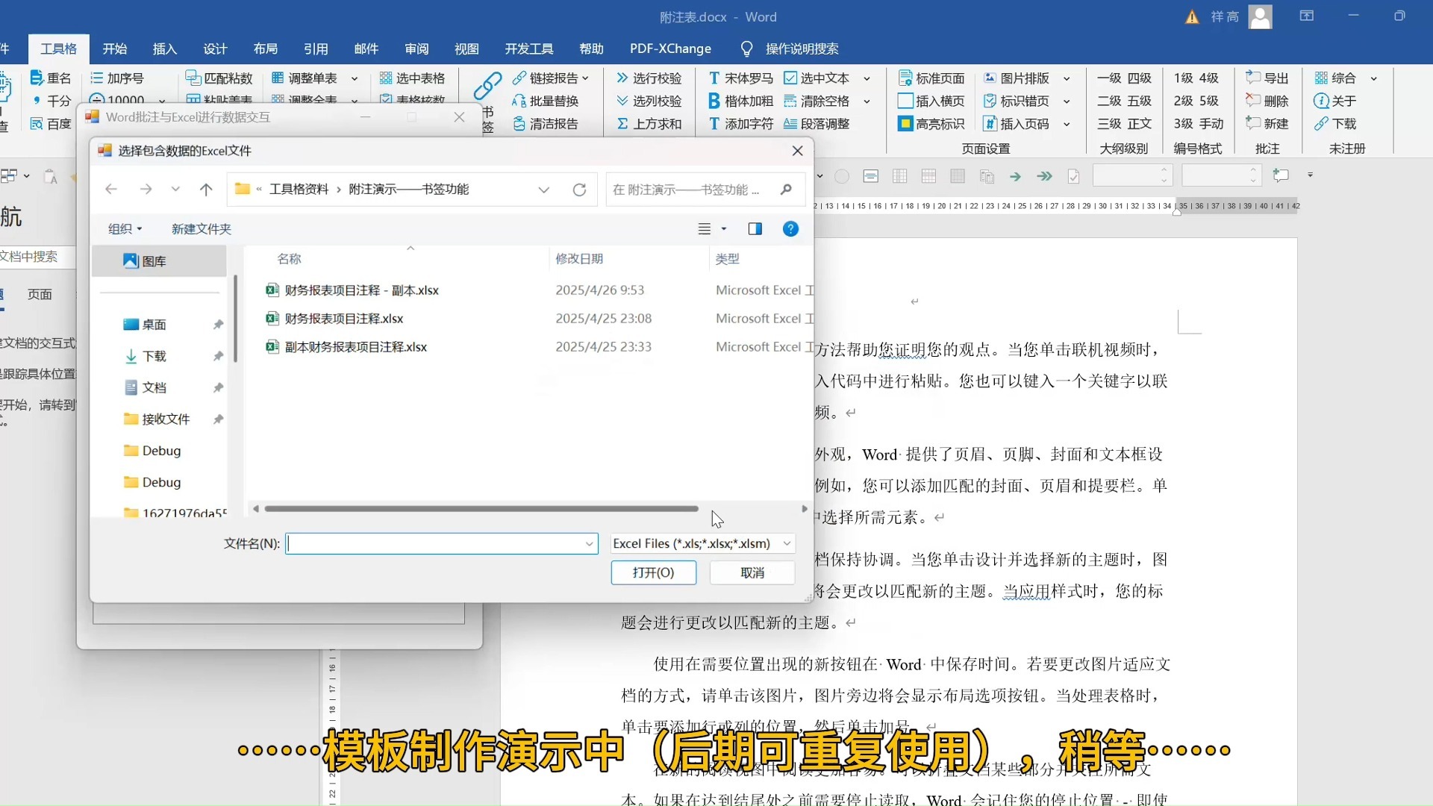
Task: Click the 高亮标识 highlight icon
Action: click(x=905, y=124)
